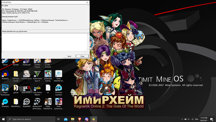Select the Audacity desktop icon

(x=5, y=75)
